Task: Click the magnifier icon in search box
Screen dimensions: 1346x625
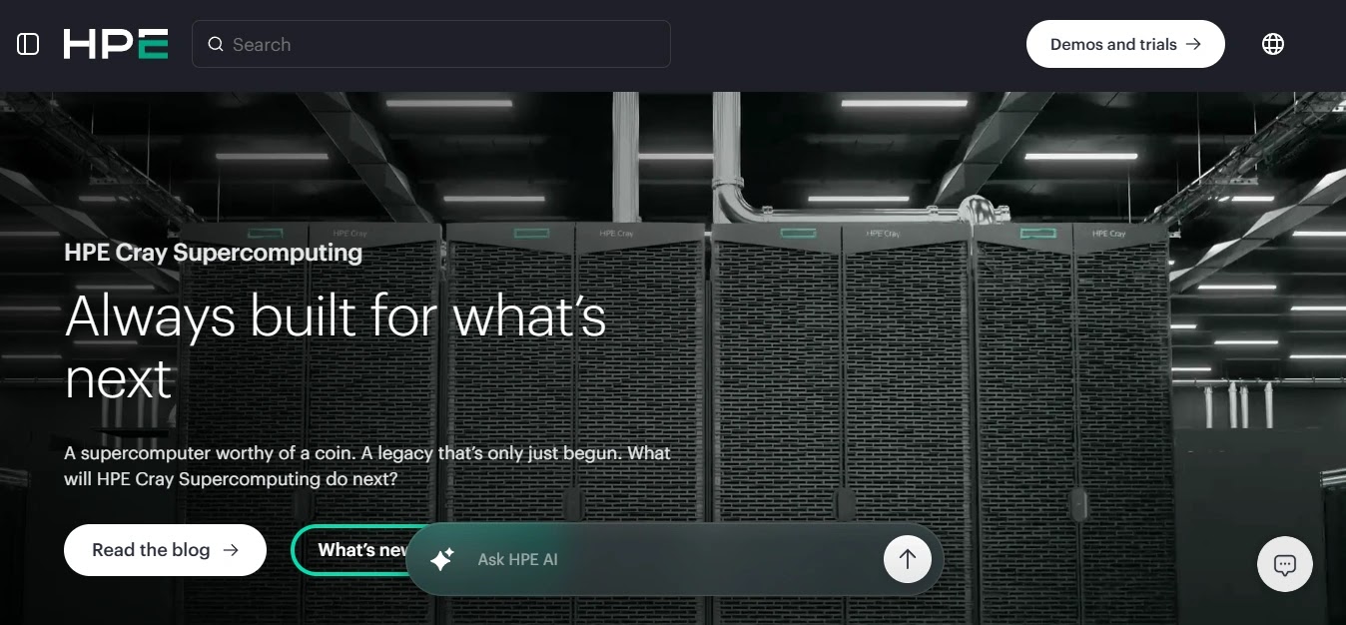Action: click(x=215, y=44)
